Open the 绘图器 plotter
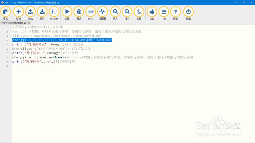255x143 pixels. click(x=102, y=13)
